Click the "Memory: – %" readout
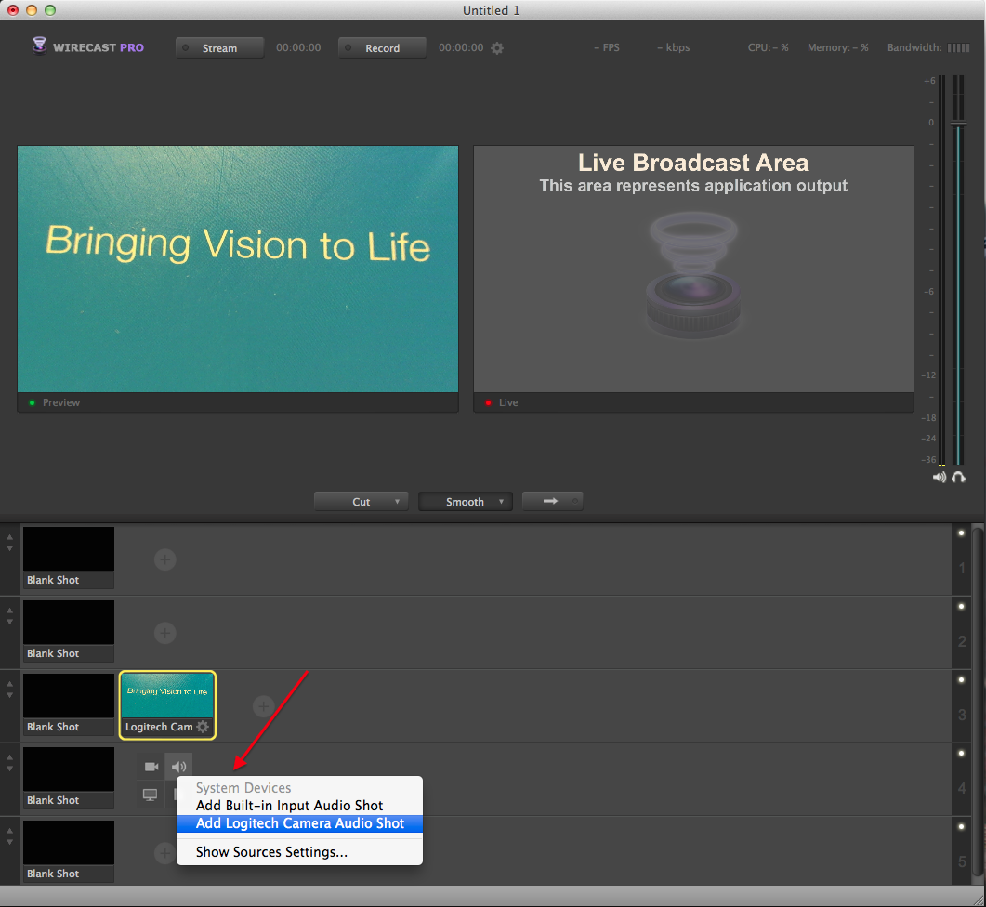Screen dimensions: 986x907 click(x=837, y=47)
